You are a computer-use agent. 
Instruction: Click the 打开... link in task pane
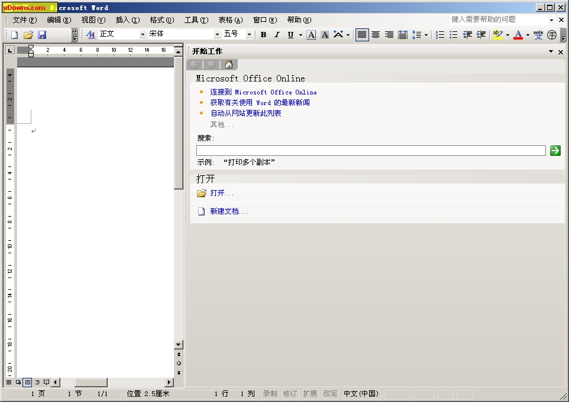(222, 193)
